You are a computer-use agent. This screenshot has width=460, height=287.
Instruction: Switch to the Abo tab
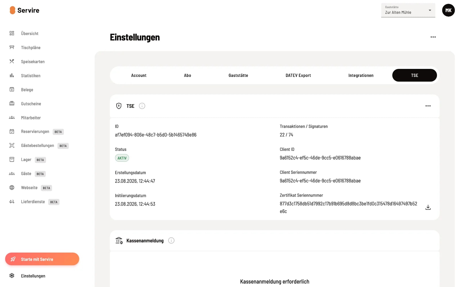pyautogui.click(x=187, y=75)
